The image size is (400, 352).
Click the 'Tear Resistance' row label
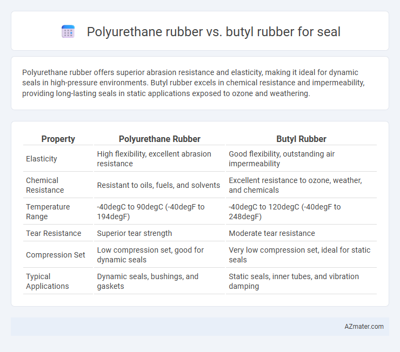(x=54, y=233)
